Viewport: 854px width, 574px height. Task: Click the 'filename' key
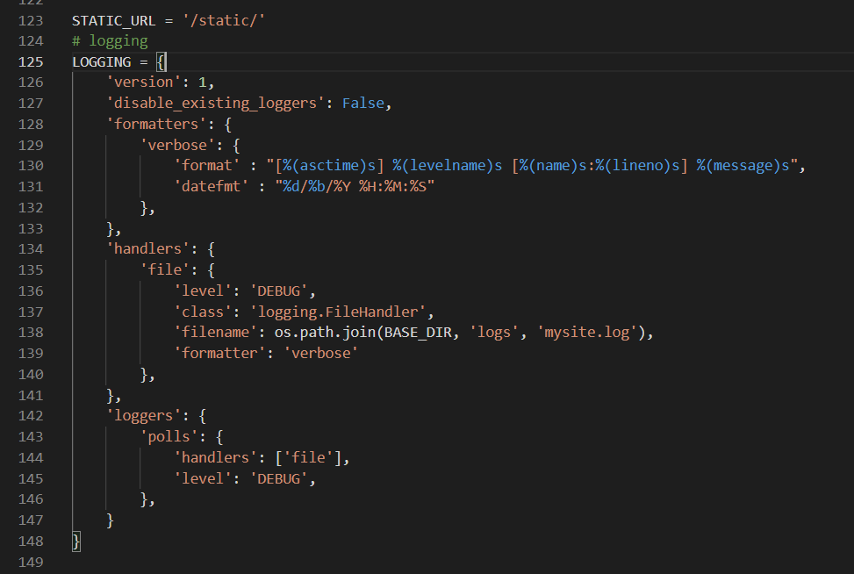[x=215, y=333]
